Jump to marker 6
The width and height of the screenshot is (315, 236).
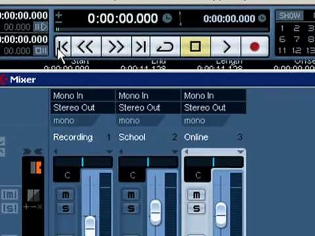pyautogui.click(x=282, y=39)
